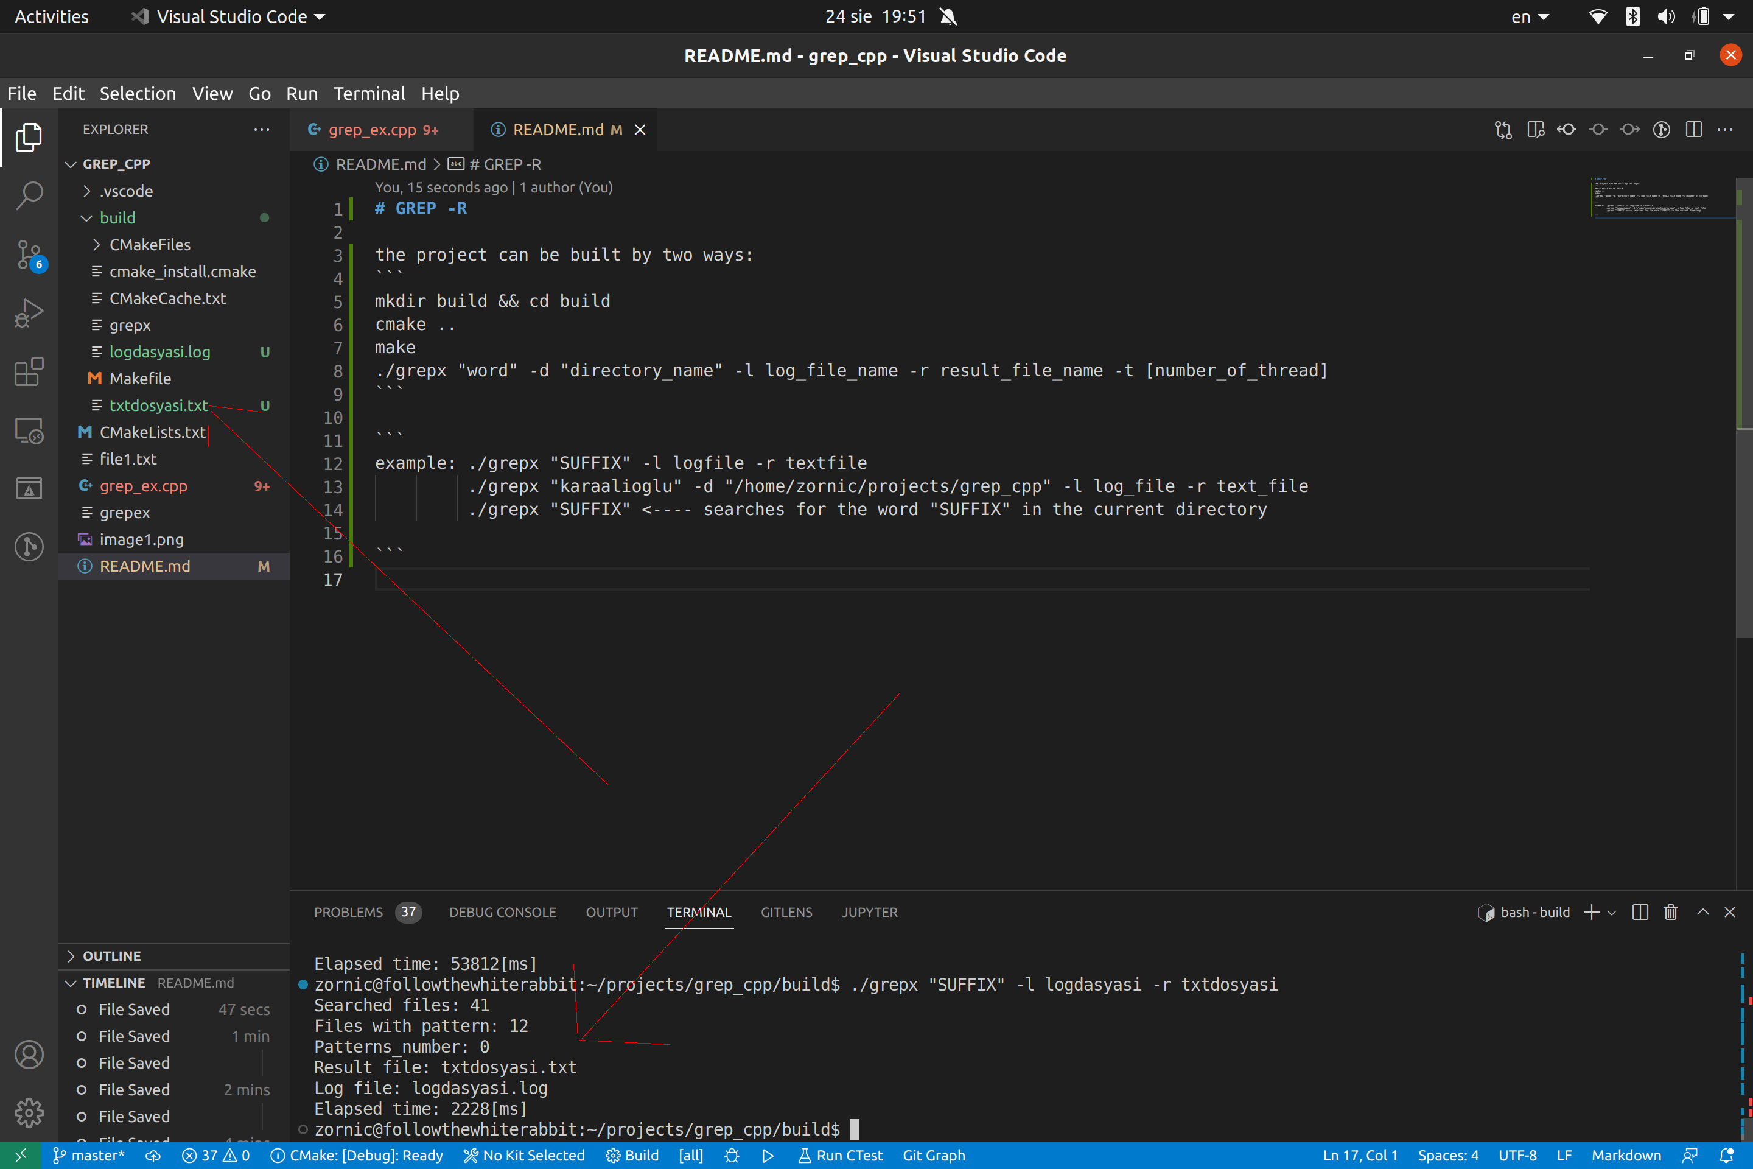This screenshot has height=1169, width=1753.
Task: Maximize terminal panel with chevron up
Action: click(1702, 912)
